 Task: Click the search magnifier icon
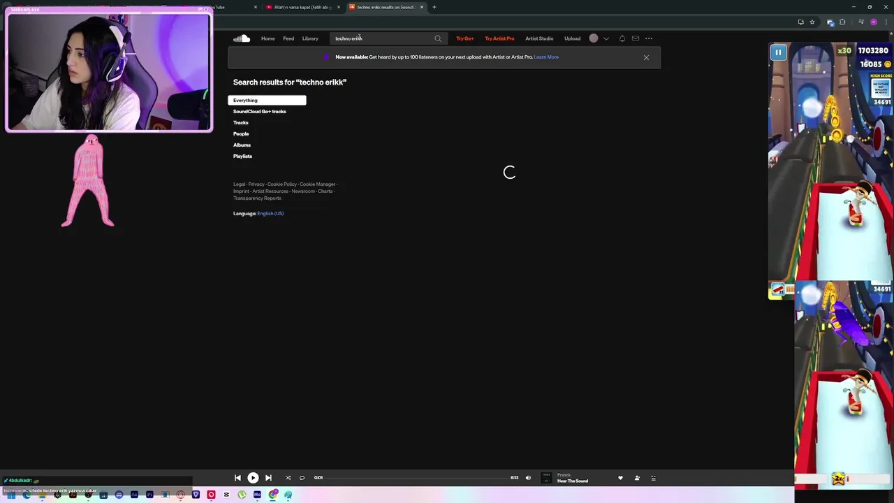438,38
